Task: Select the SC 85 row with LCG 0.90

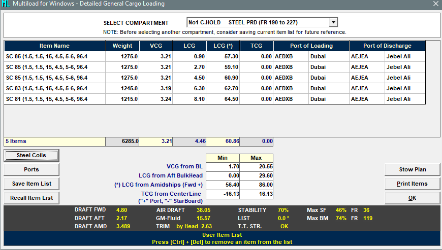Action: click(215, 56)
